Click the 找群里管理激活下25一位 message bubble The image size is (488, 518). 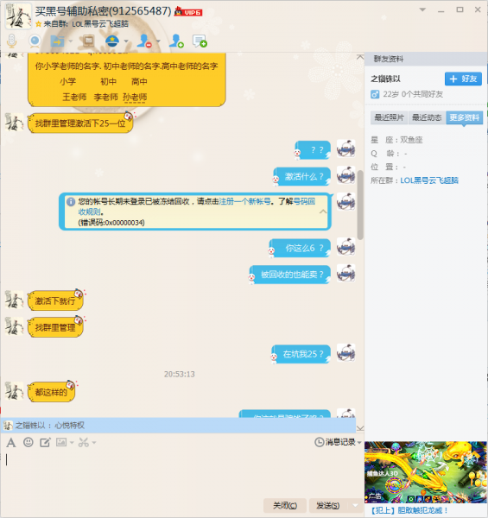[x=80, y=123]
